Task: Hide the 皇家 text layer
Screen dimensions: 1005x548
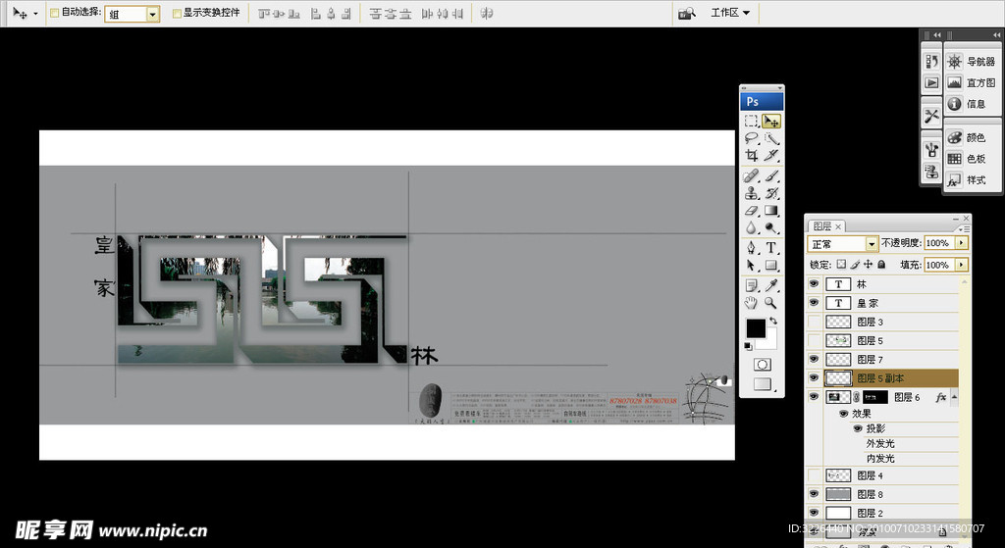Action: tap(813, 303)
